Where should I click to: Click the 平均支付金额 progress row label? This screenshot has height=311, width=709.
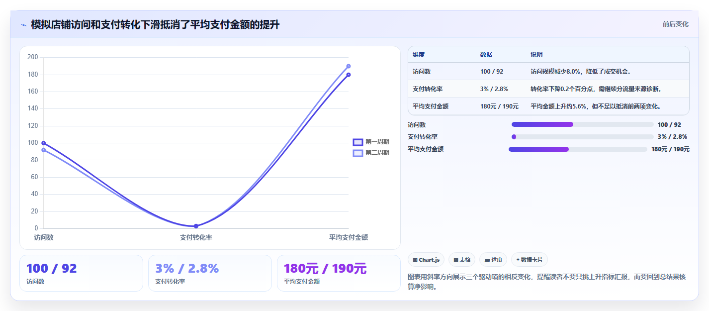pos(426,149)
